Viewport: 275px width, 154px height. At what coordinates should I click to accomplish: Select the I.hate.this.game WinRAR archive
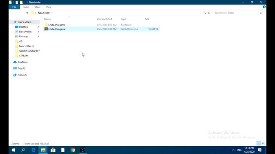point(57,29)
